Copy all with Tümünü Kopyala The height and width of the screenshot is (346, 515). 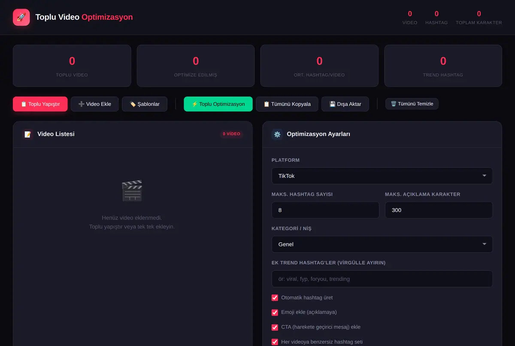tap(287, 104)
